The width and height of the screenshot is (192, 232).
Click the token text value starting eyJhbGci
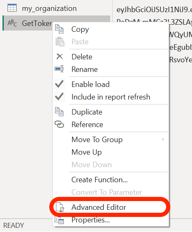coord(154,10)
